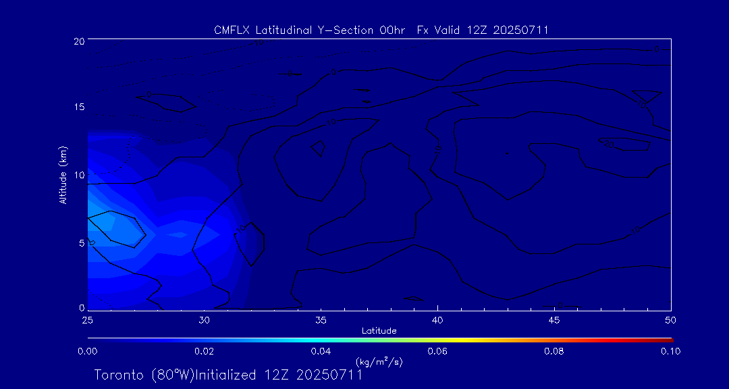This screenshot has height=389, width=729.
Task: Click the "Latitude" horizontal axis label
Action: [x=379, y=332]
